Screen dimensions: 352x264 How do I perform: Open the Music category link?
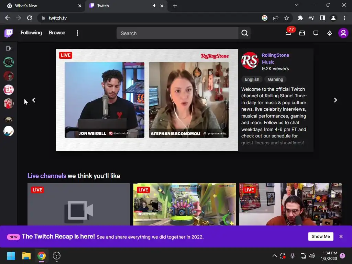[x=268, y=62]
